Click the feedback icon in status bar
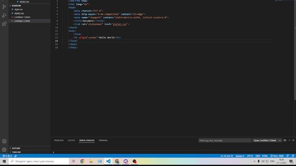 [x=288, y=156]
